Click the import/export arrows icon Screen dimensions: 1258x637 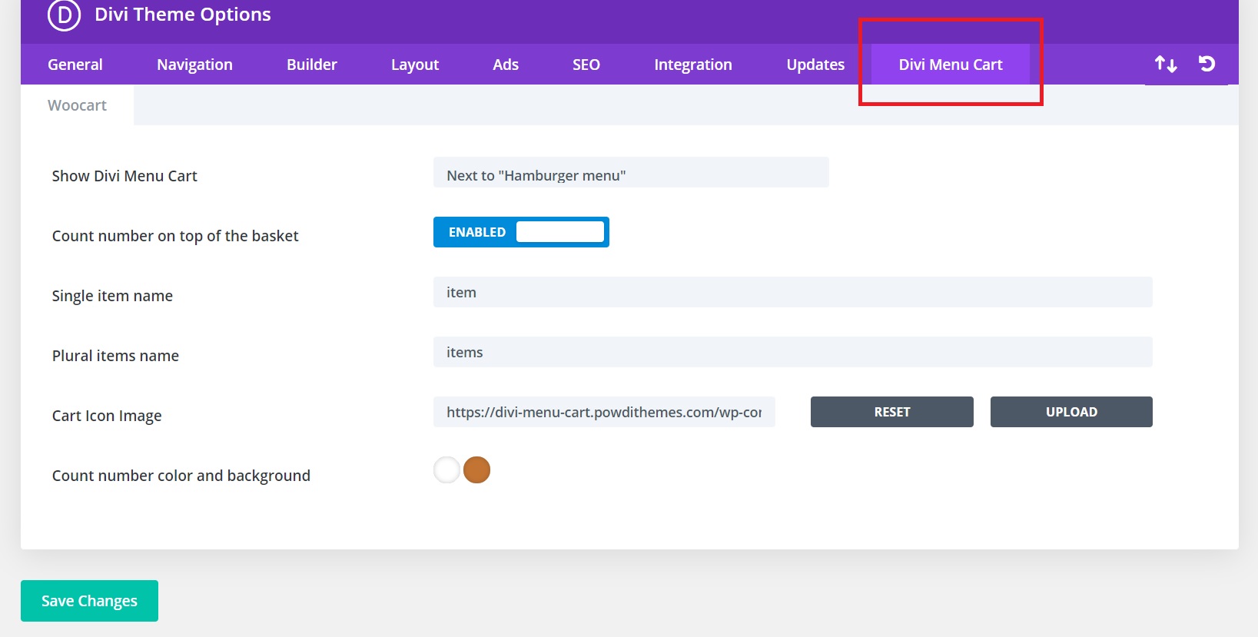pos(1166,64)
